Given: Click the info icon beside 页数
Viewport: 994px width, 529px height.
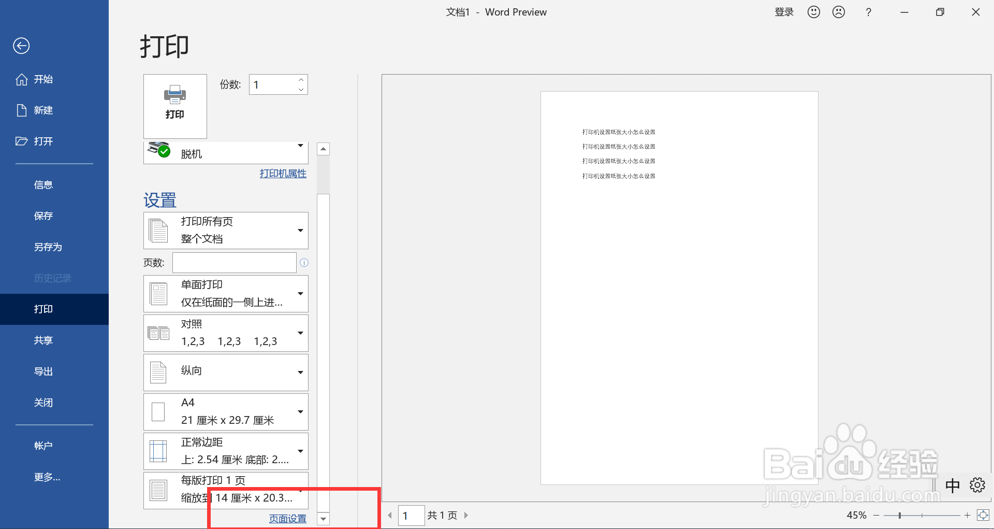Looking at the screenshot, I should [x=304, y=263].
